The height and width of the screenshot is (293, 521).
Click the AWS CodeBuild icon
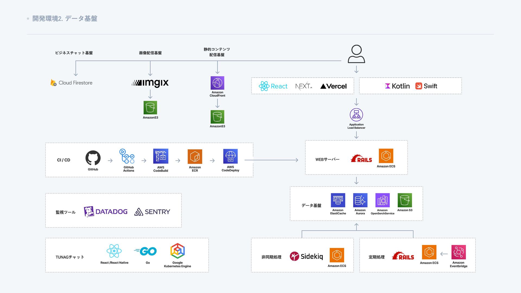pos(161,156)
